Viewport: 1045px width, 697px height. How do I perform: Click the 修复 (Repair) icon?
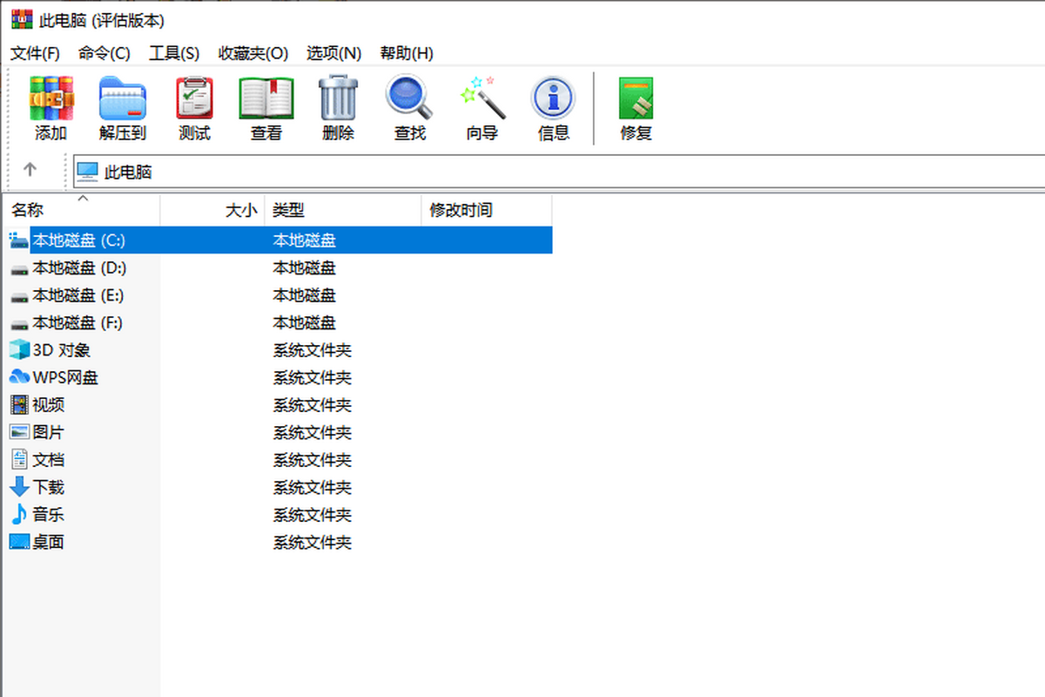tap(636, 98)
